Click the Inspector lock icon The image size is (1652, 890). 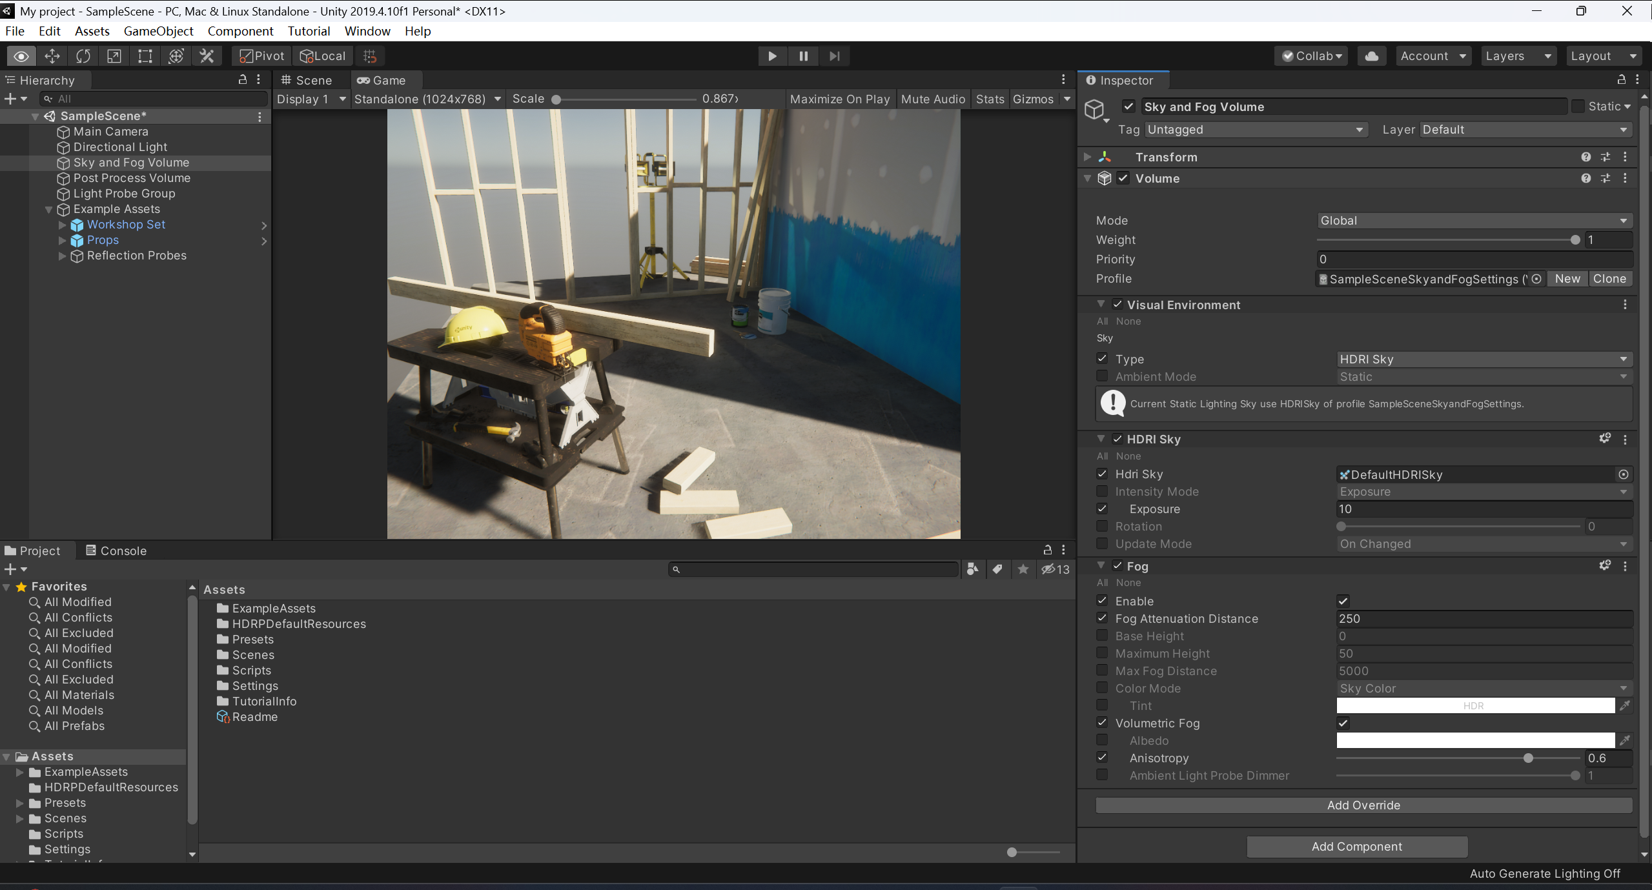pos(1621,79)
